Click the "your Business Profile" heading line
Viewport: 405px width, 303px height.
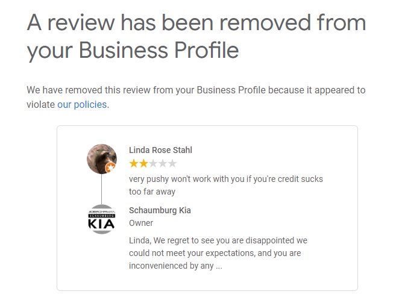(x=133, y=51)
